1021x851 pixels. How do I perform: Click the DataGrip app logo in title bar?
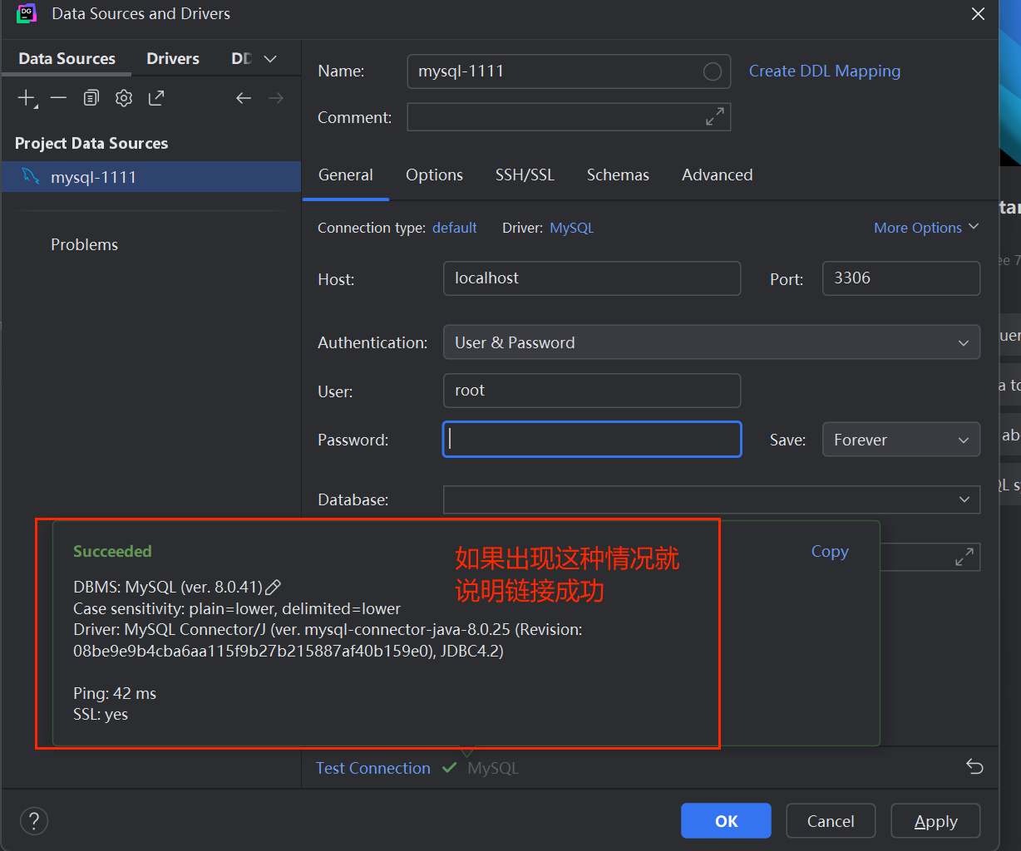27,13
